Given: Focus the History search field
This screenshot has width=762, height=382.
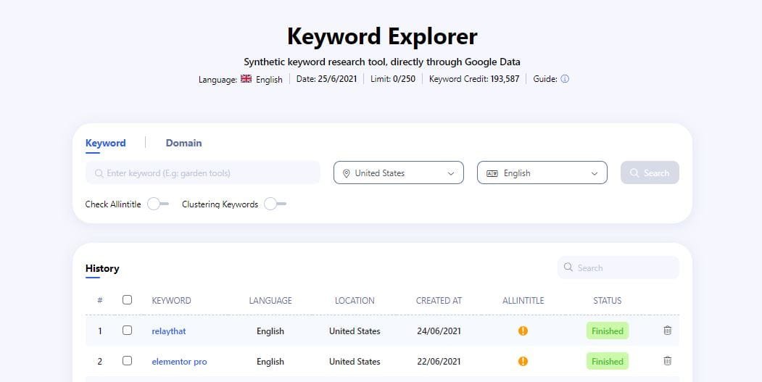Looking at the screenshot, I should tap(624, 267).
